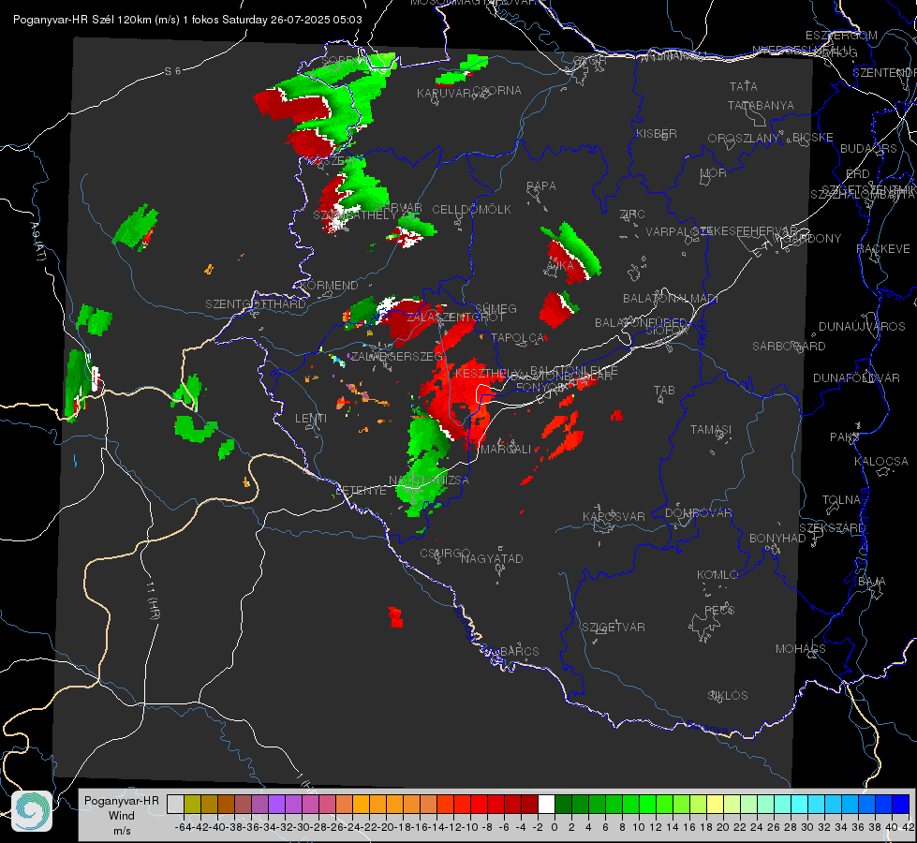Click the TAPOLCA town label
This screenshot has width=917, height=843.
click(x=518, y=337)
